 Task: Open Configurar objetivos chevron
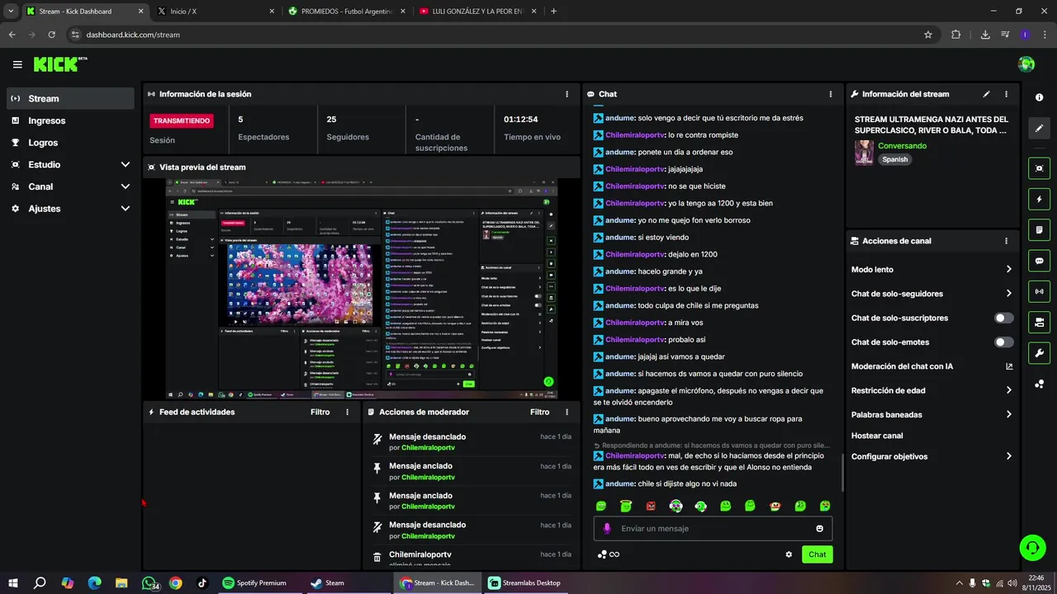(1008, 456)
